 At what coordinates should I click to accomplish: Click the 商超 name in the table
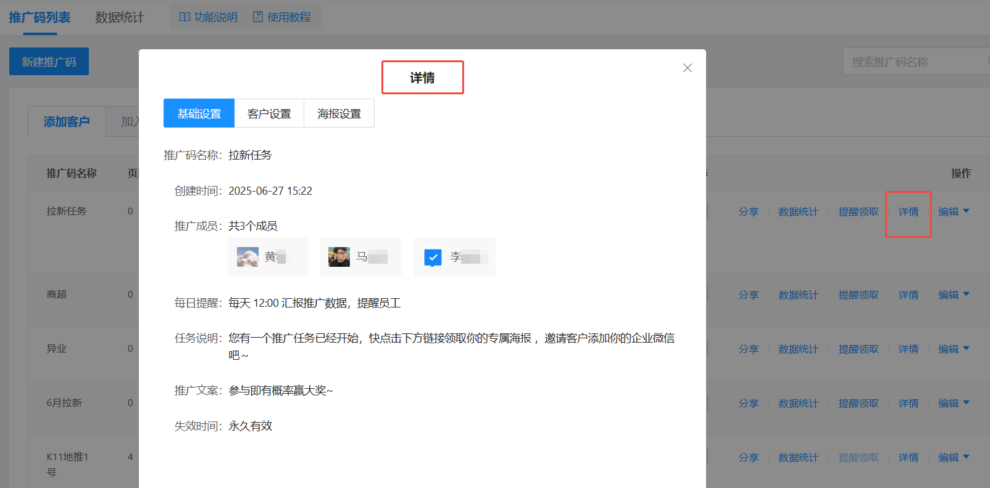[x=57, y=295]
